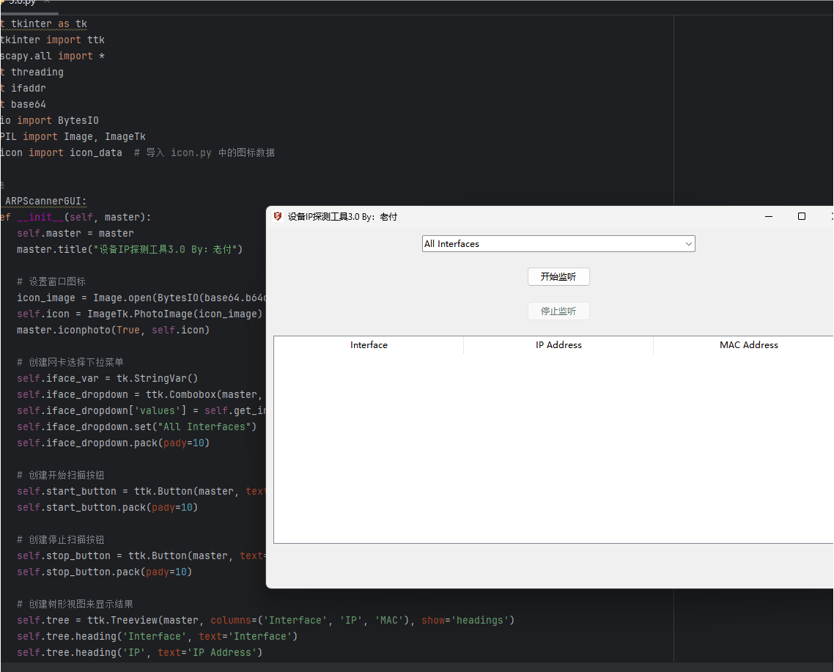Click 'self.iface_dropdown.pack(pady=10)' line

click(113, 443)
